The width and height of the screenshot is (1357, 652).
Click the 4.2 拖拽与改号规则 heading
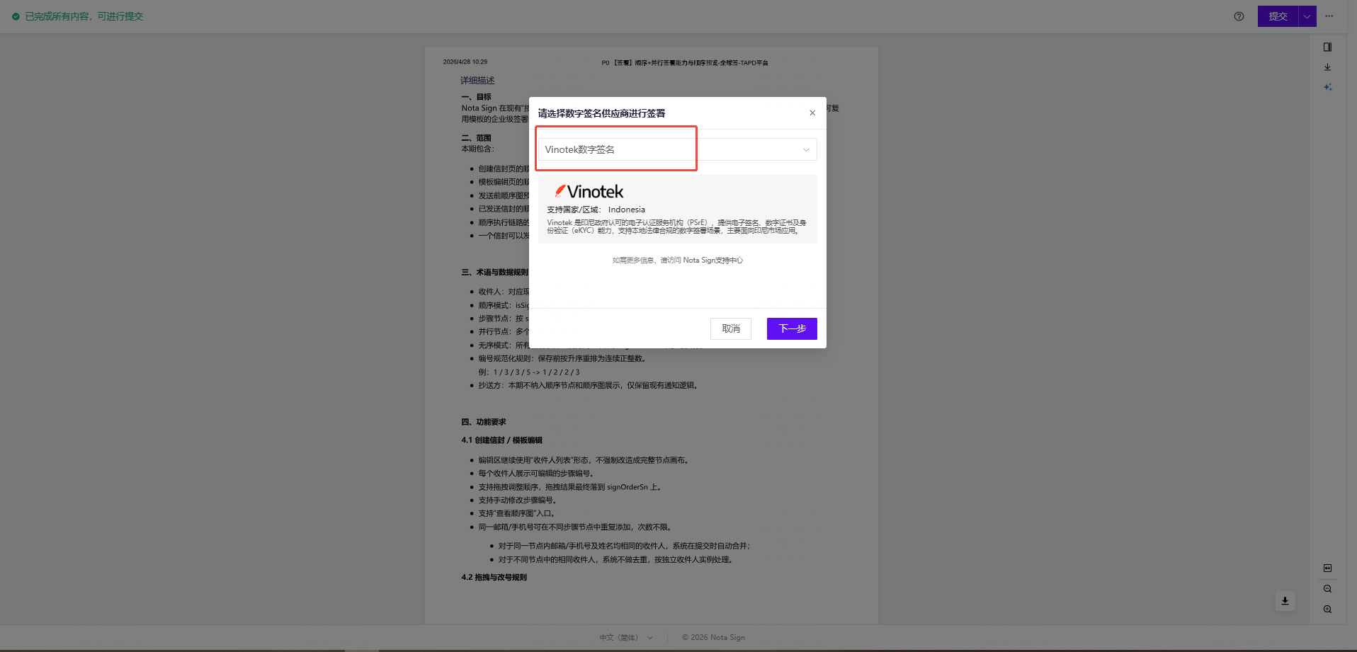pyautogui.click(x=494, y=578)
